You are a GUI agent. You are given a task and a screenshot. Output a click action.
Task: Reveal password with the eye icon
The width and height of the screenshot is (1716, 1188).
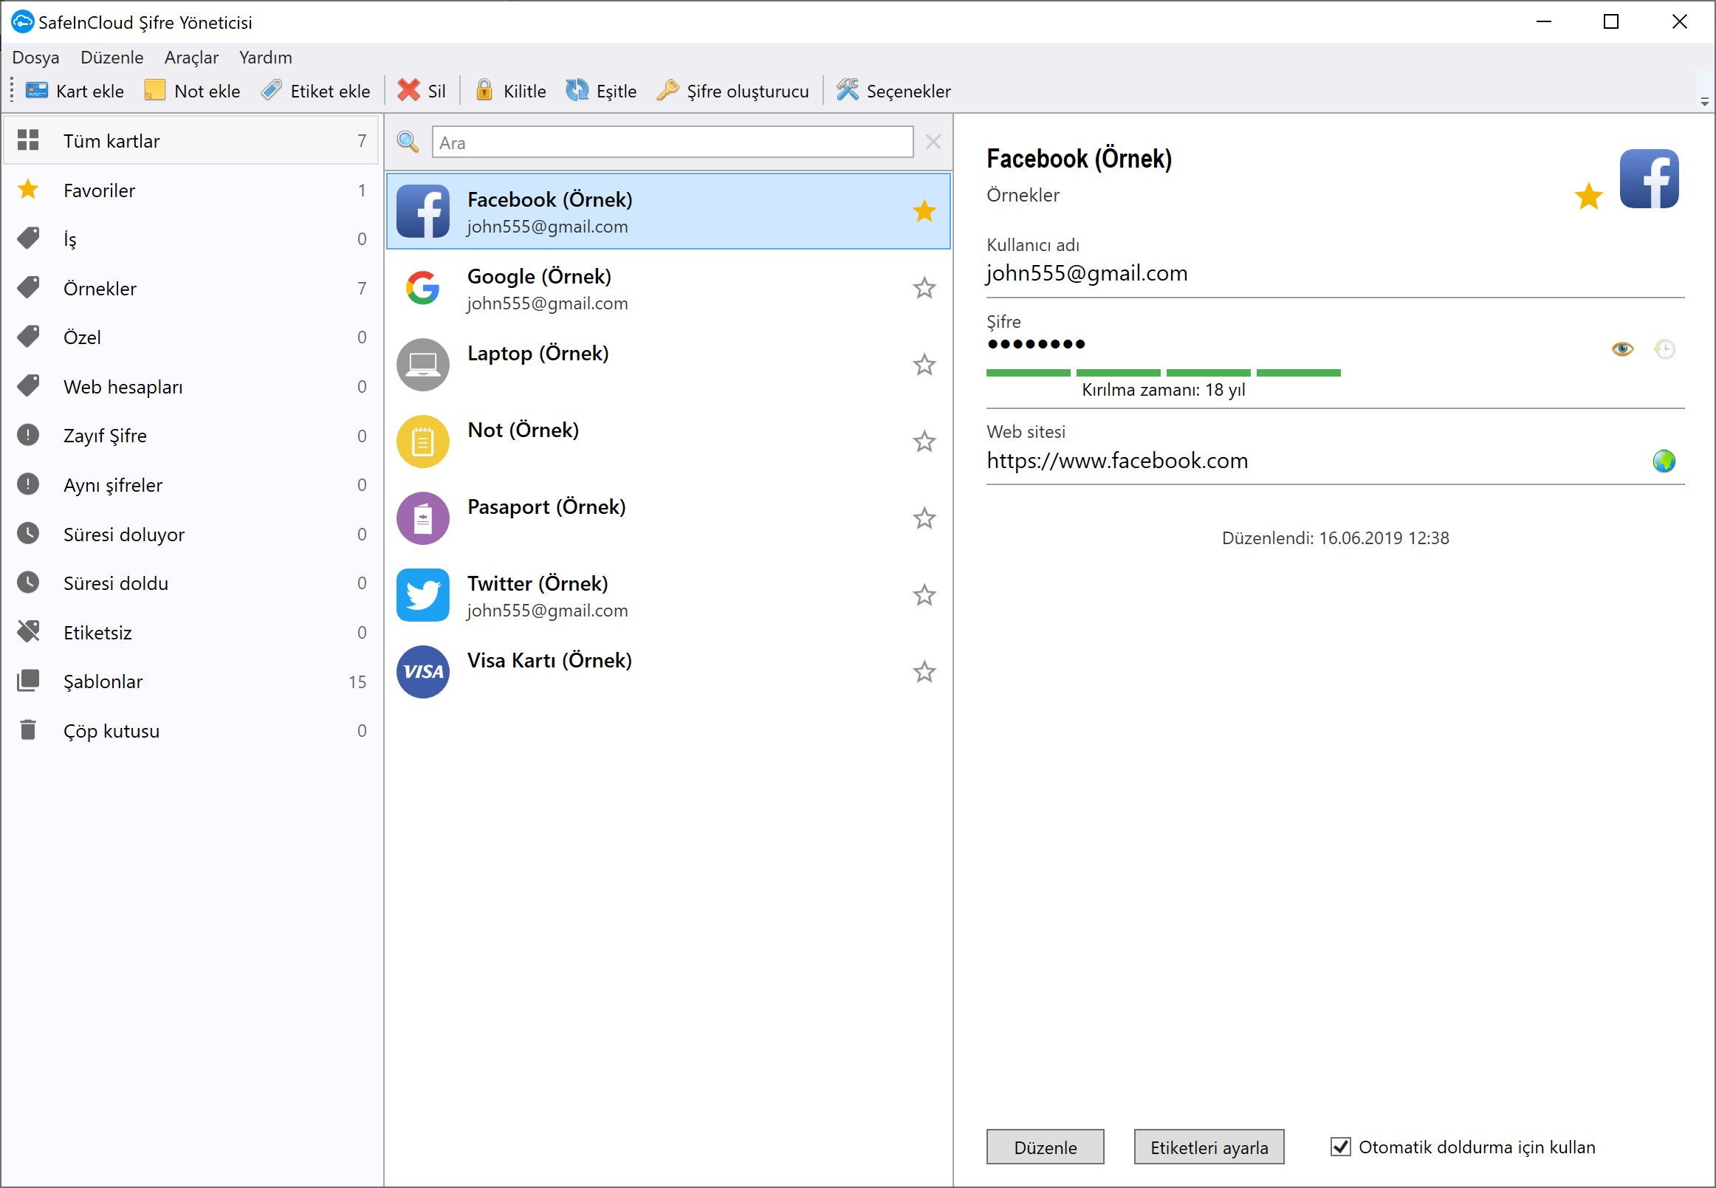1622,348
